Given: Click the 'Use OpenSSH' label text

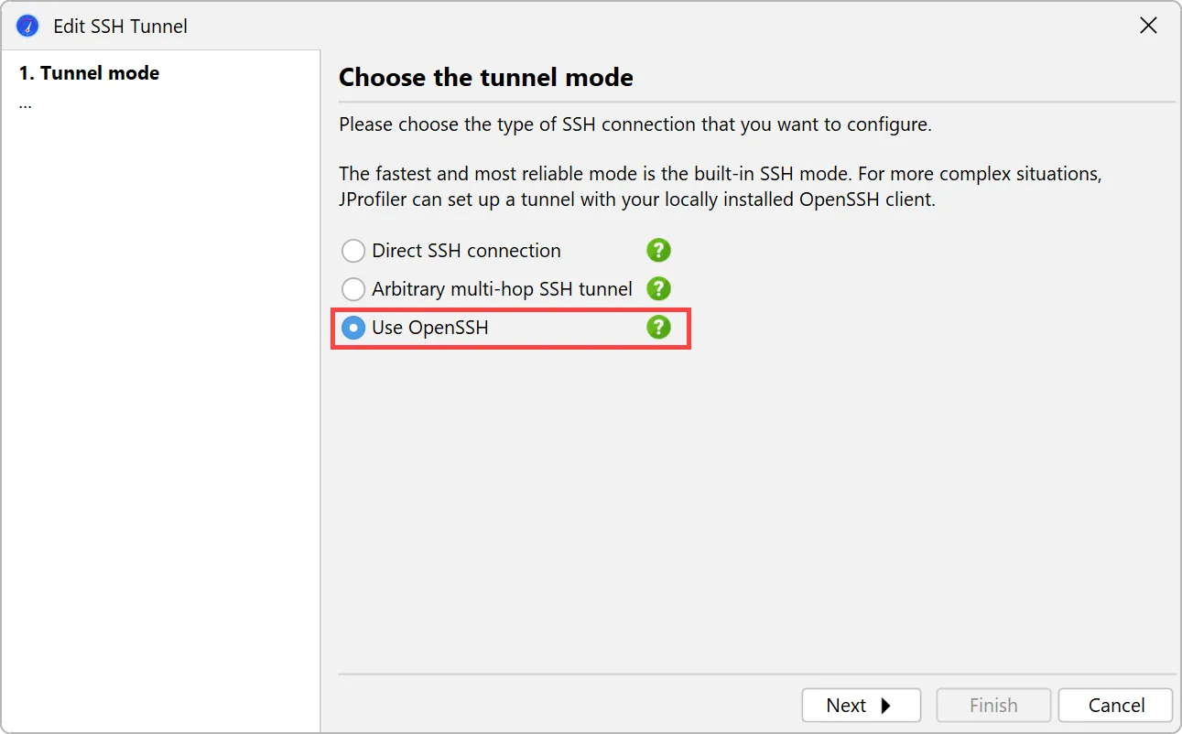Looking at the screenshot, I should tap(430, 328).
